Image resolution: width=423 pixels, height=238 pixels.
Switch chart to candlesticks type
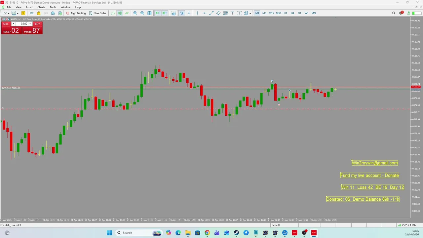[120, 13]
